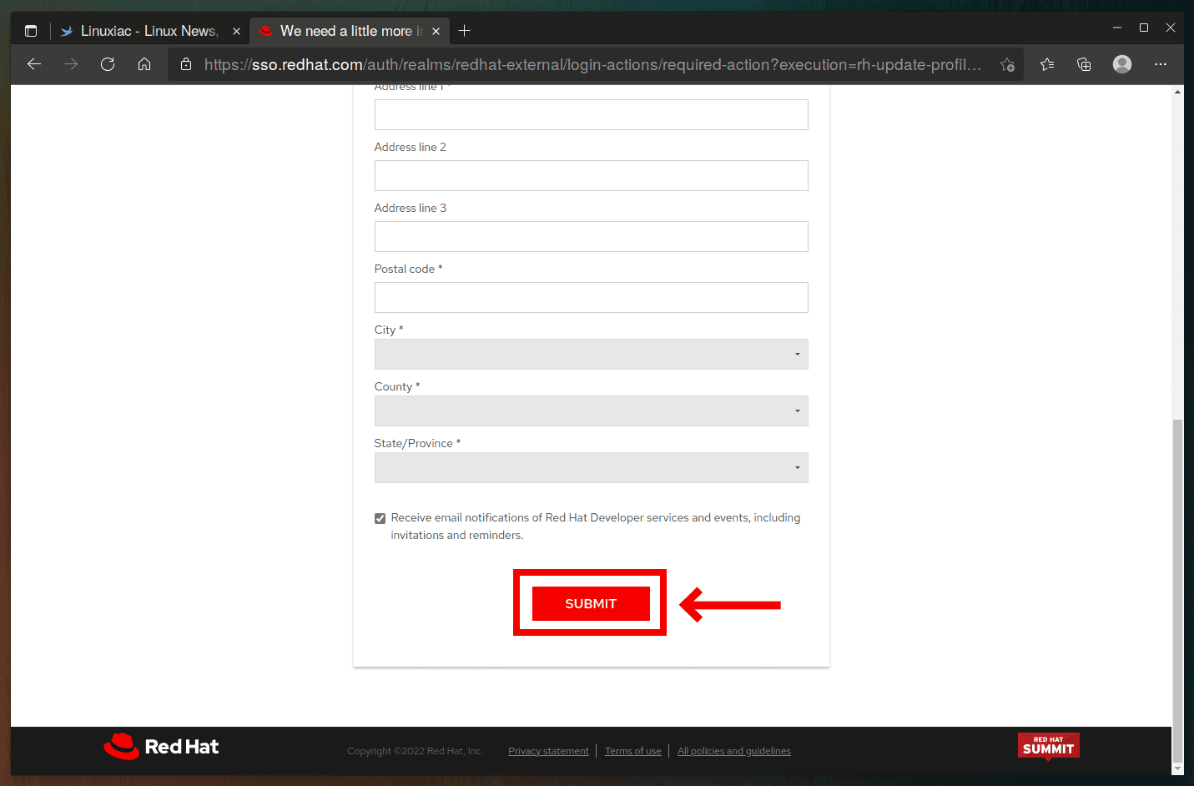The image size is (1194, 786).
Task: Open the browser profile avatar
Action: (1121, 64)
